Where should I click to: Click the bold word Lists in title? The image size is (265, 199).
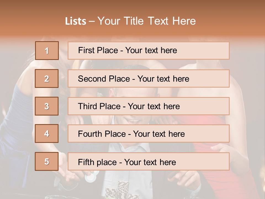click(75, 21)
